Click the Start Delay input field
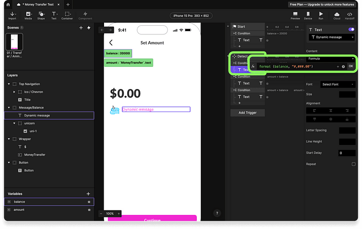The height and width of the screenshot is (229, 362). (x=347, y=153)
